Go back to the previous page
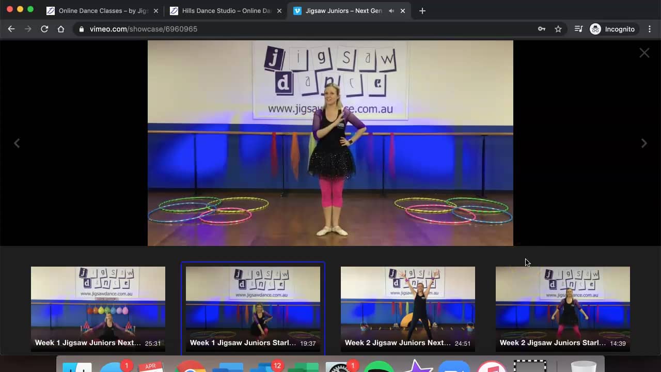Viewport: 661px width, 372px height. pos(11,29)
